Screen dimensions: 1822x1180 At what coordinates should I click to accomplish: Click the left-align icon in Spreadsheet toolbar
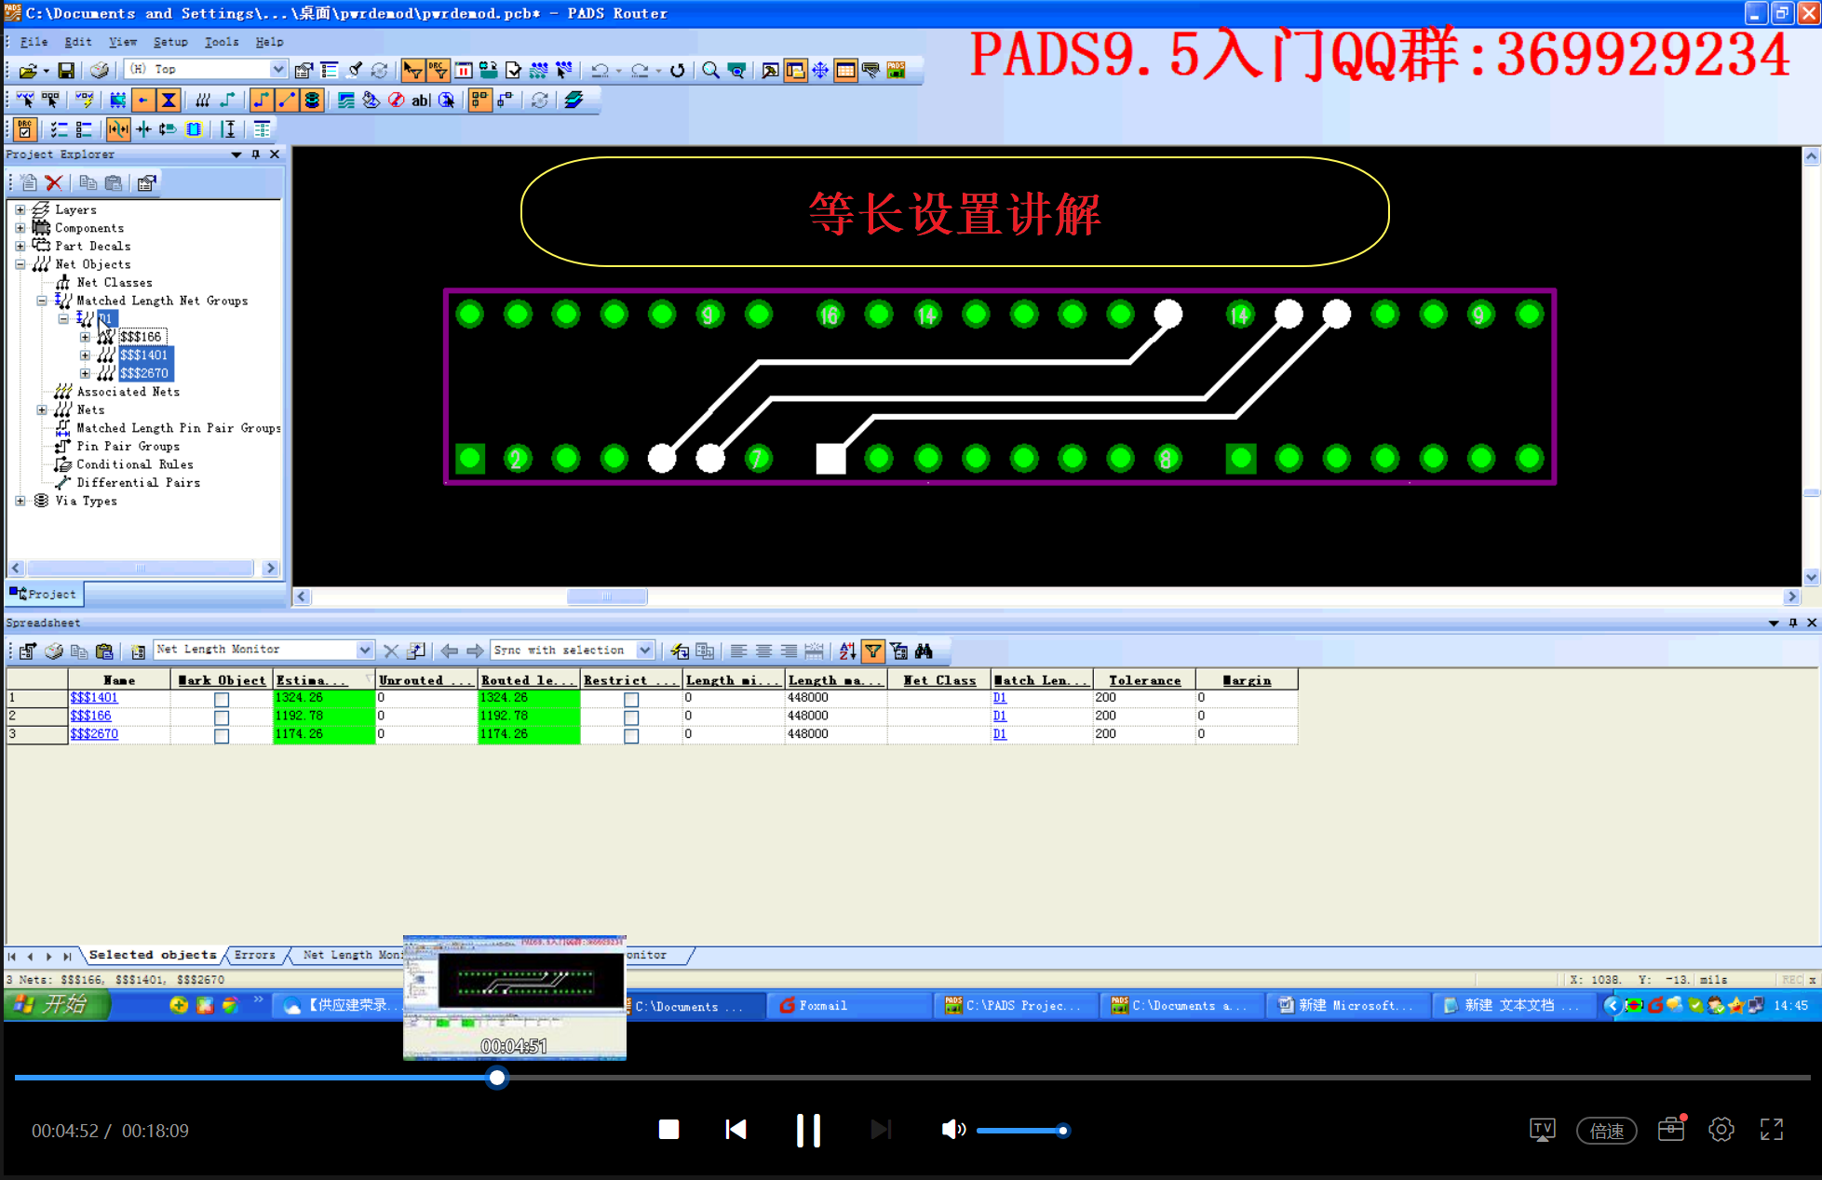(738, 650)
